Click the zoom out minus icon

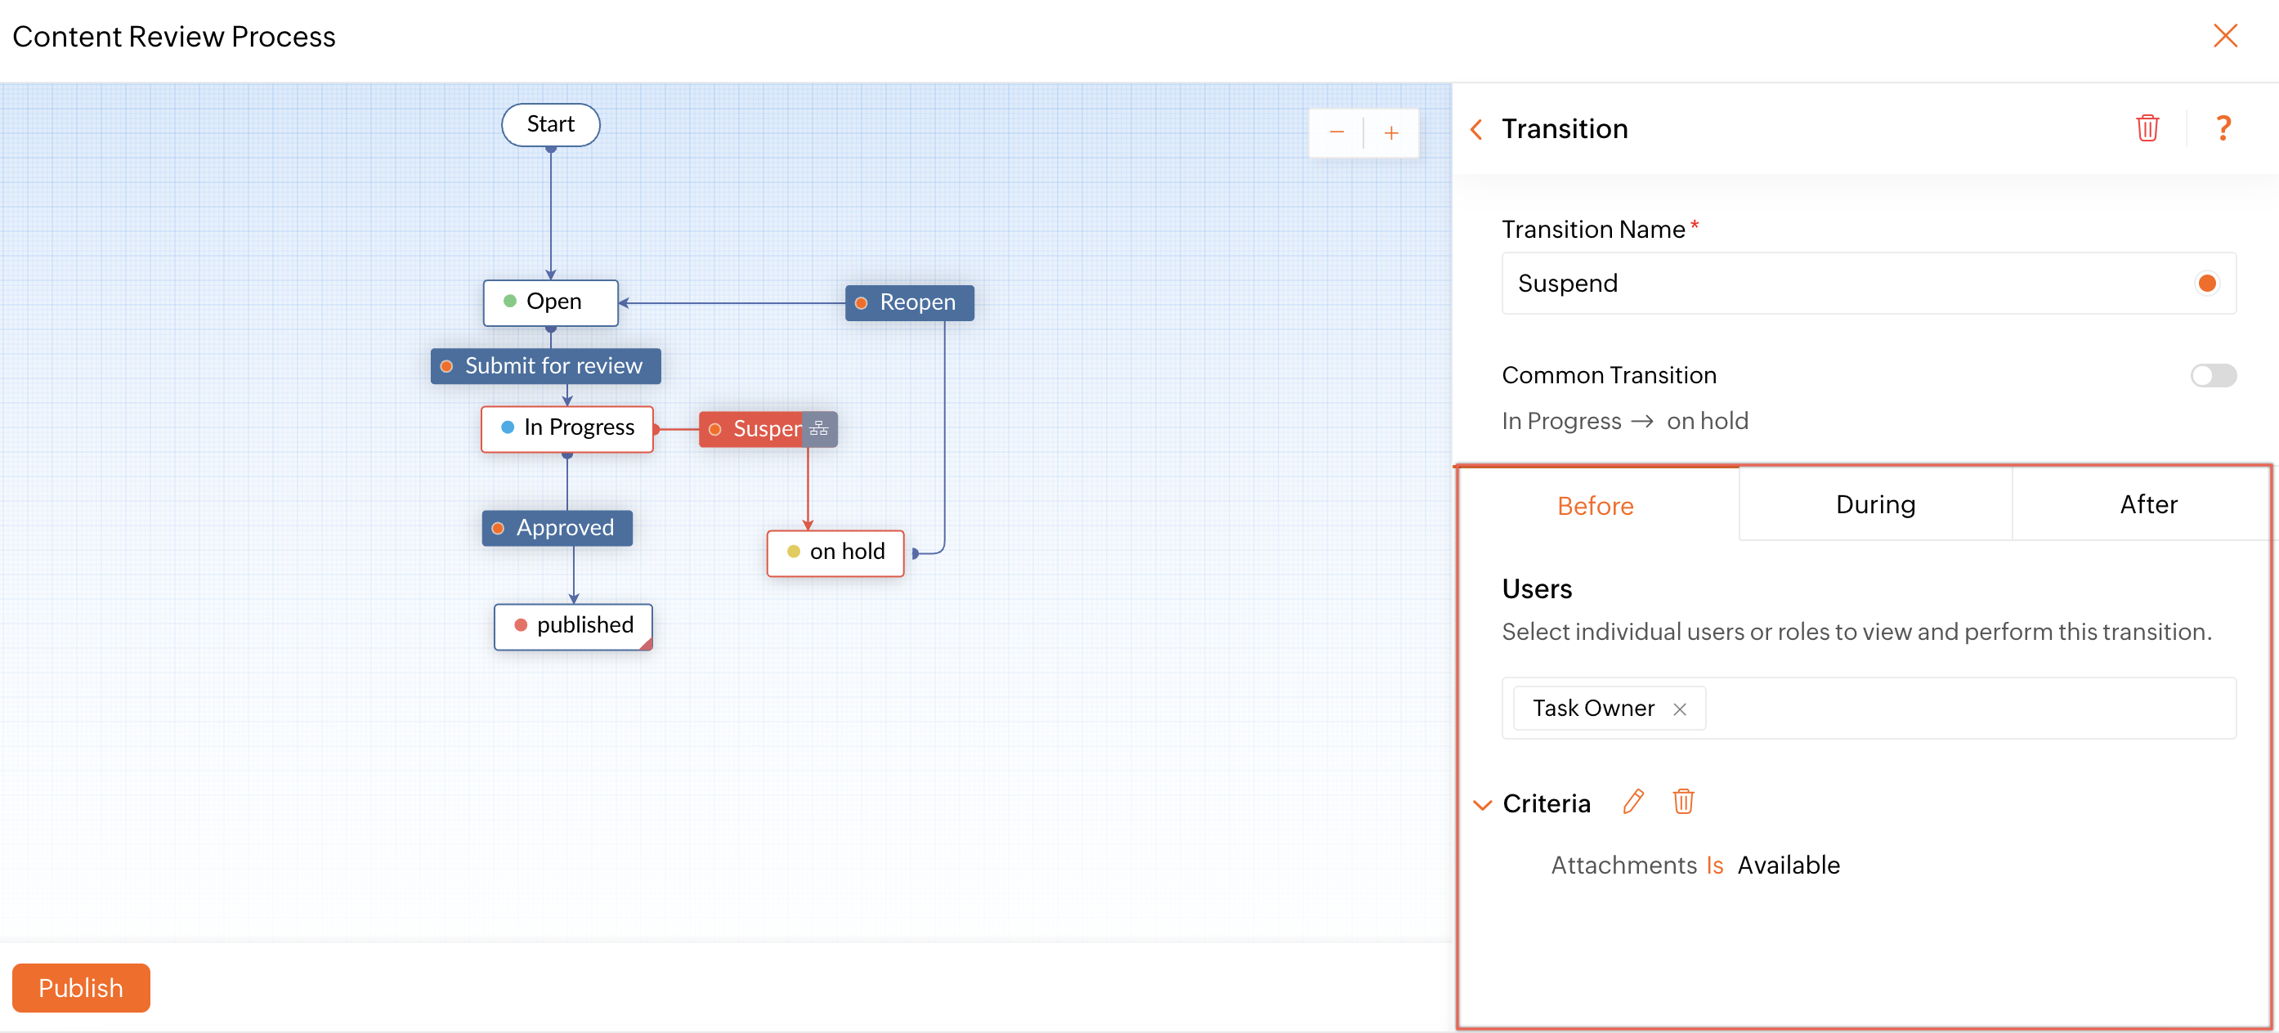click(x=1336, y=132)
